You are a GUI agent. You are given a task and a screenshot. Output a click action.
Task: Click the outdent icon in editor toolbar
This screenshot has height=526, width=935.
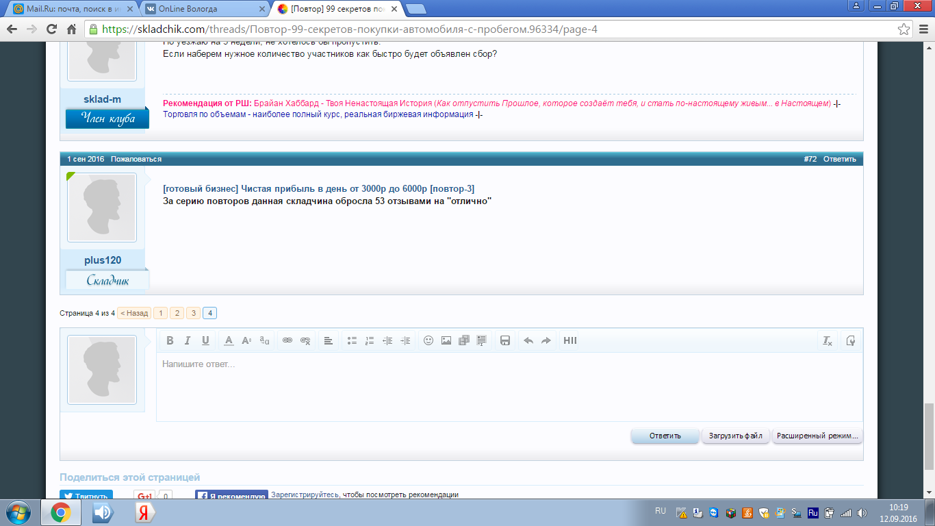click(x=387, y=340)
